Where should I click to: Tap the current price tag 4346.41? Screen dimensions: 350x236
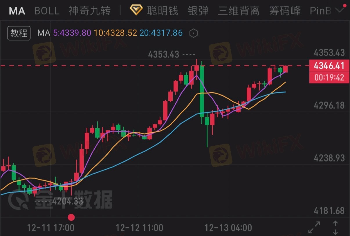329,66
